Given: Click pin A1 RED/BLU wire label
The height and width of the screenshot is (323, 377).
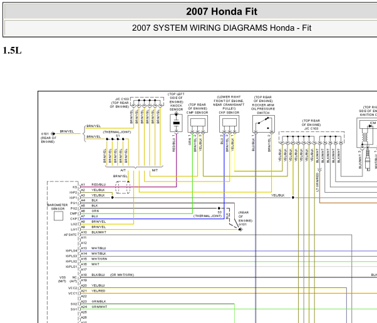Looking at the screenshot, I should point(98,185).
